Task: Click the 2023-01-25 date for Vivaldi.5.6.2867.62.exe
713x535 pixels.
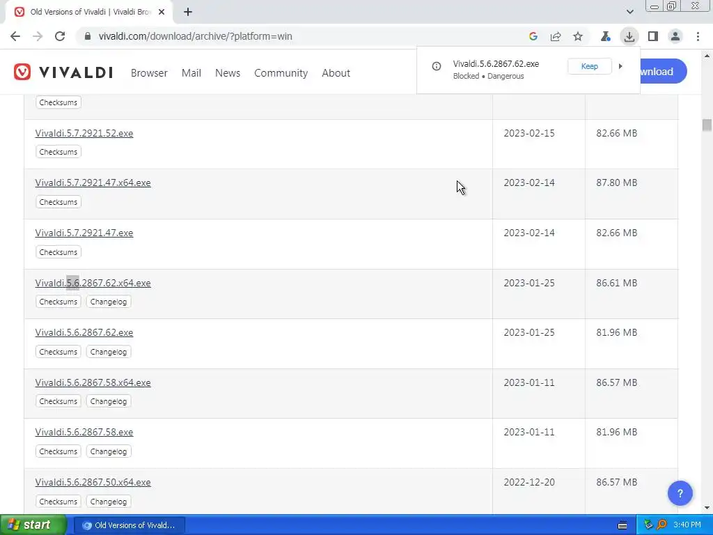Action: click(x=529, y=332)
